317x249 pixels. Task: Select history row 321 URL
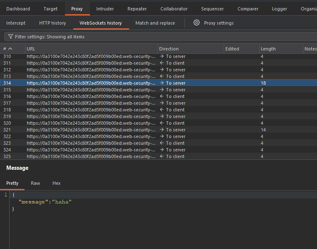click(x=91, y=130)
